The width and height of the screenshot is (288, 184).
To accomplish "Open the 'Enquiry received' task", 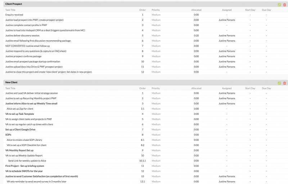I will click(x=14, y=15).
